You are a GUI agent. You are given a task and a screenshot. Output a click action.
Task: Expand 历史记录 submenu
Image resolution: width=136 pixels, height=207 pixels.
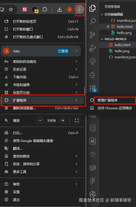pos(76,69)
